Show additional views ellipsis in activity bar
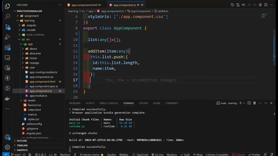The width and height of the screenshot is (278, 156). coord(7,109)
